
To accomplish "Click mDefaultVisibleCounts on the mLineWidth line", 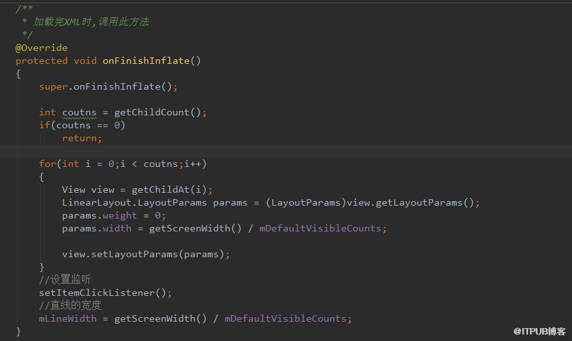I will 285,319.
